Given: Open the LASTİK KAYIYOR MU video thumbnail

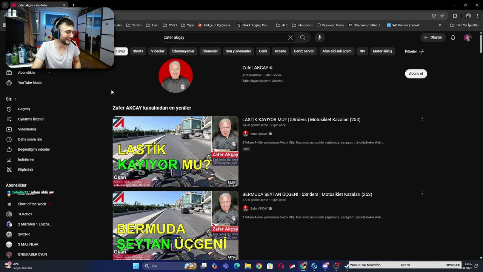Looking at the screenshot, I should (175, 151).
